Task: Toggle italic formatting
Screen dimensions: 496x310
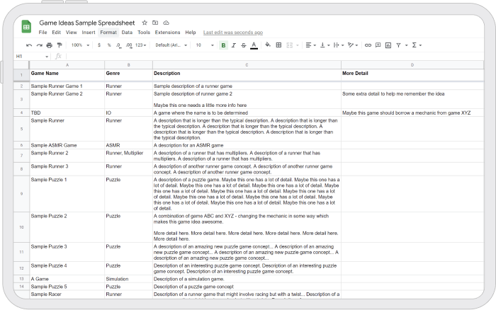Action: tap(233, 45)
